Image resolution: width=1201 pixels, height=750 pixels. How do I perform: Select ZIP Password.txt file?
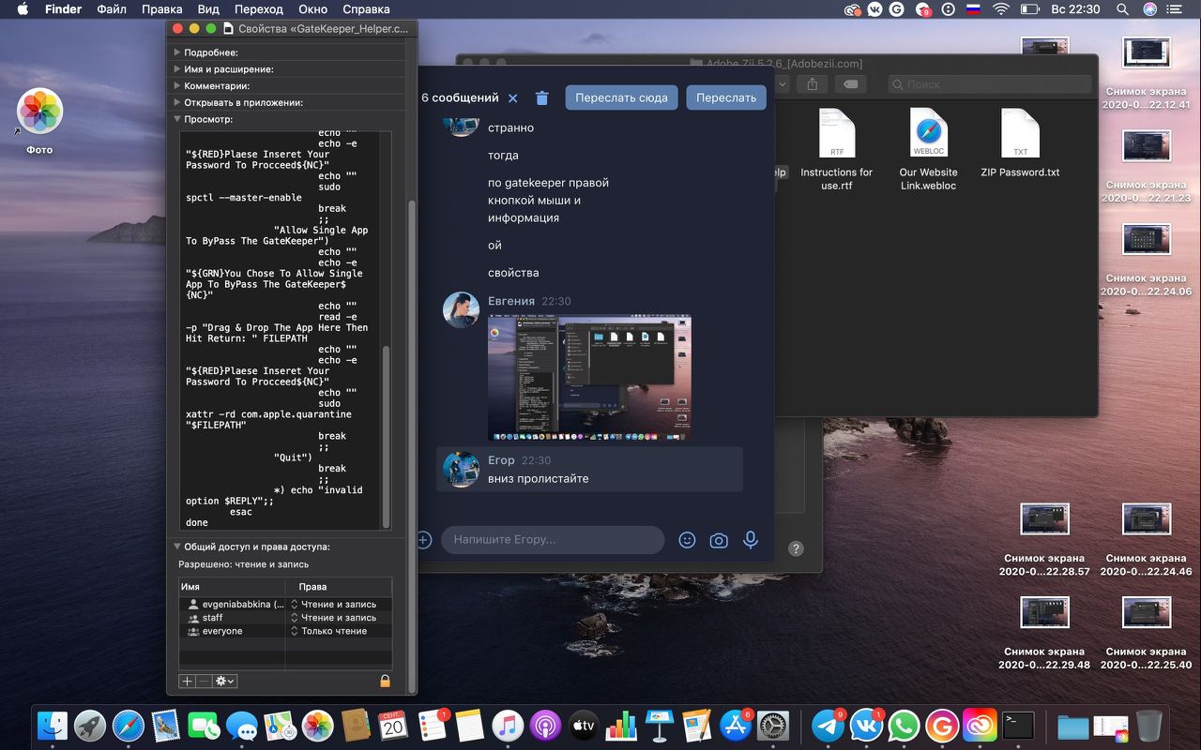coord(1020,143)
